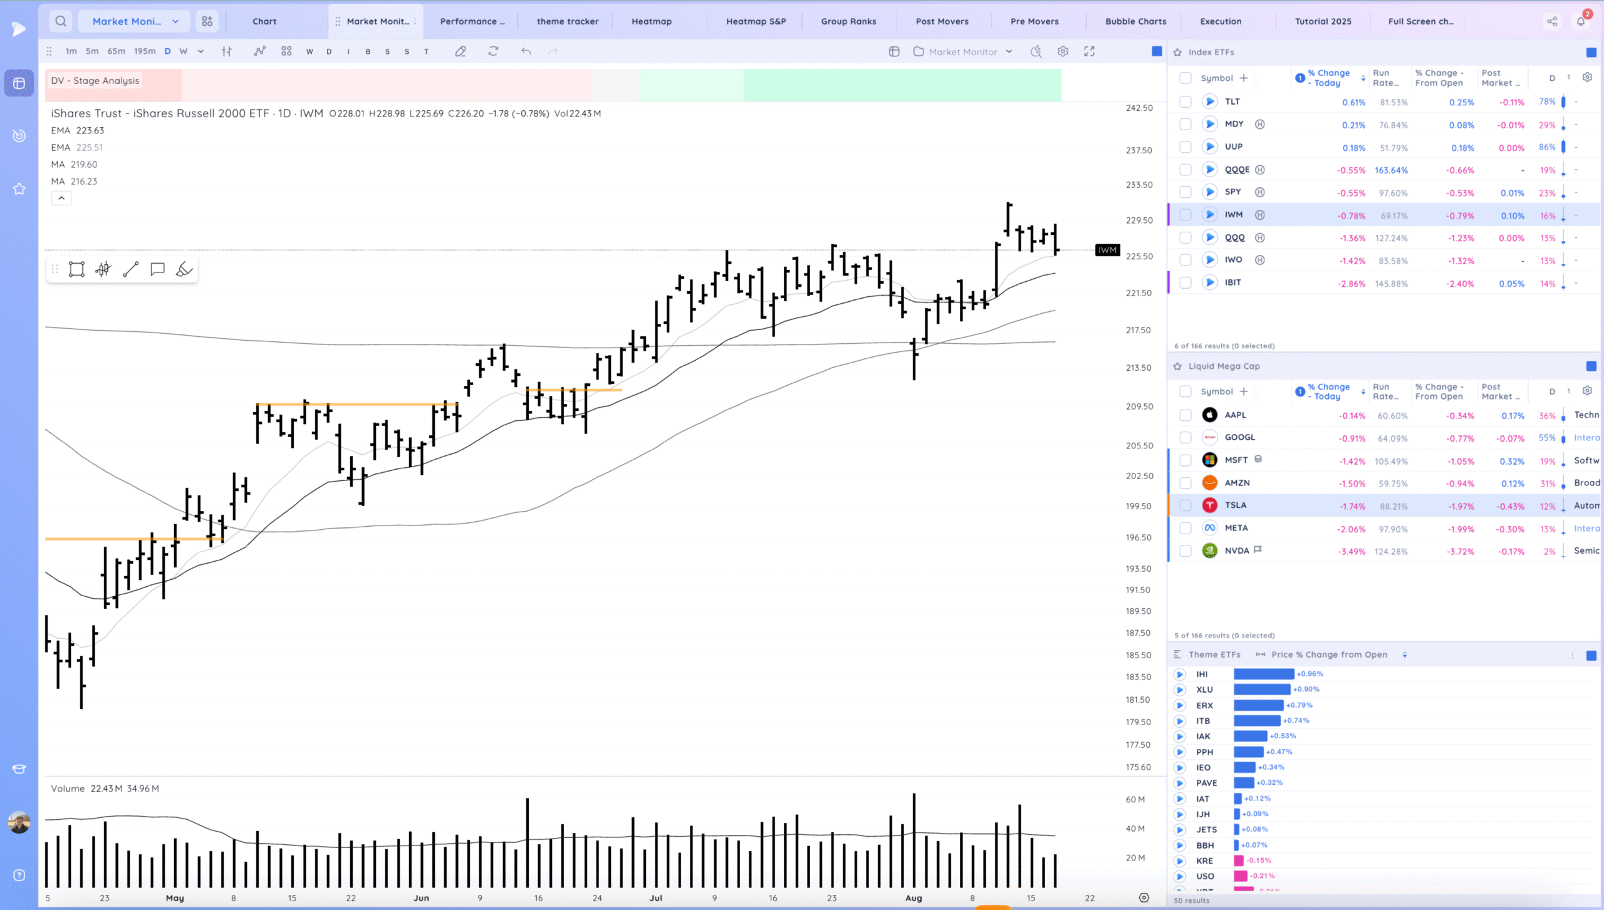Add symbol column in Index ETFs
Viewport: 1604px width, 910px height.
[1244, 78]
